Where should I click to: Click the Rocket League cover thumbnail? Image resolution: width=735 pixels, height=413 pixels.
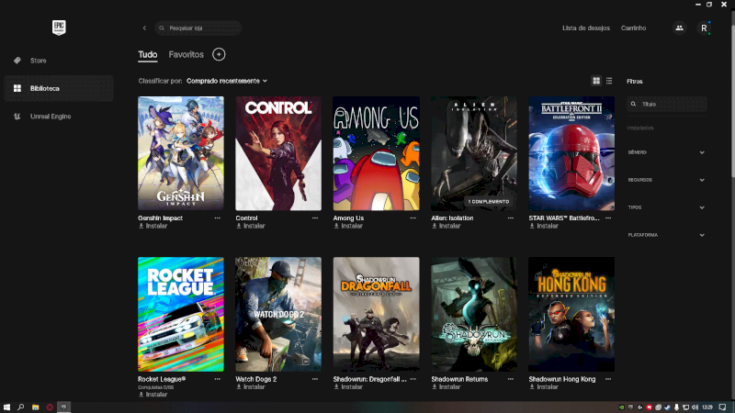180,314
